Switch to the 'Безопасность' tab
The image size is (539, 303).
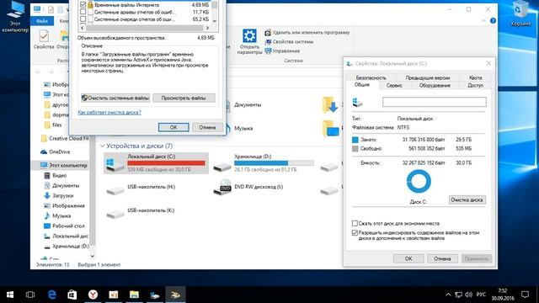pyautogui.click(x=371, y=77)
